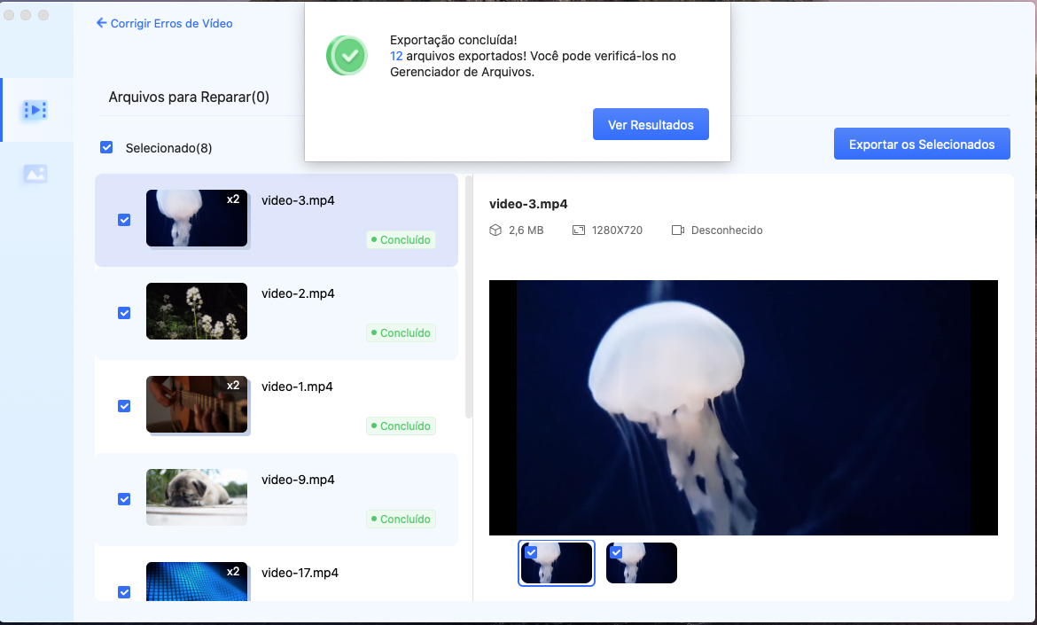
Task: Click the 2,6 MB file size text
Action: pyautogui.click(x=526, y=230)
